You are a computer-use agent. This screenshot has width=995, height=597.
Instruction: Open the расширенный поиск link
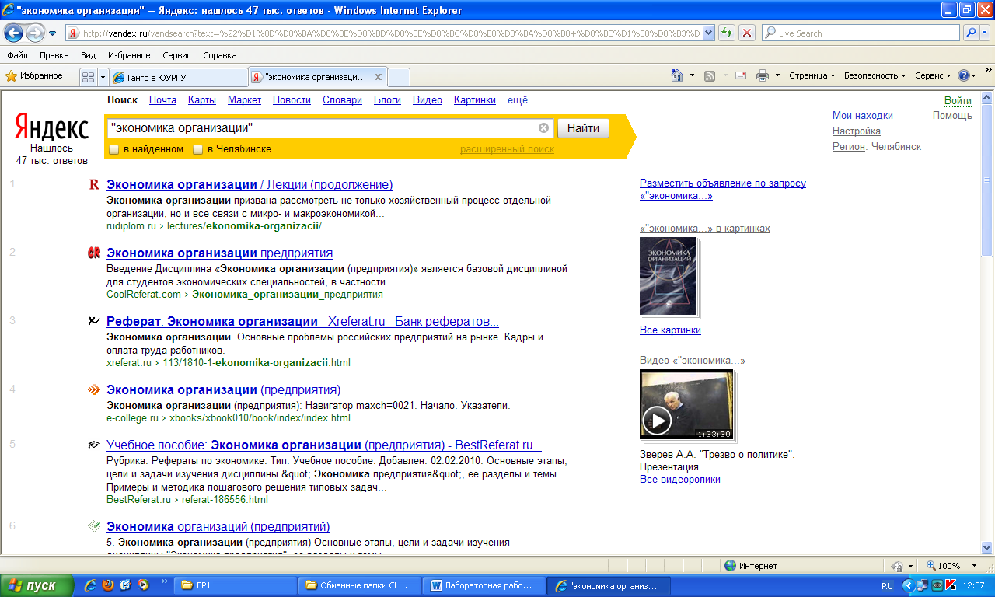click(507, 149)
